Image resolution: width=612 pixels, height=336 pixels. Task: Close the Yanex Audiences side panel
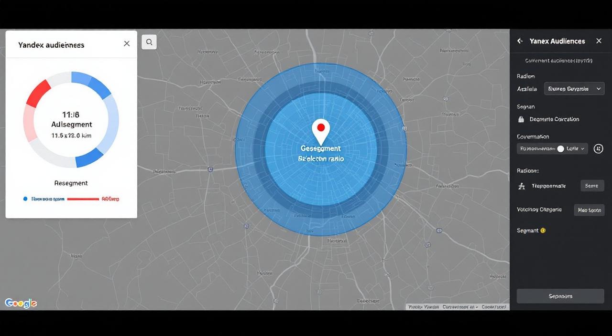[x=599, y=41]
